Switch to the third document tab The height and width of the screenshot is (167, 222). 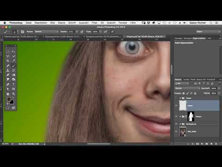103,37
